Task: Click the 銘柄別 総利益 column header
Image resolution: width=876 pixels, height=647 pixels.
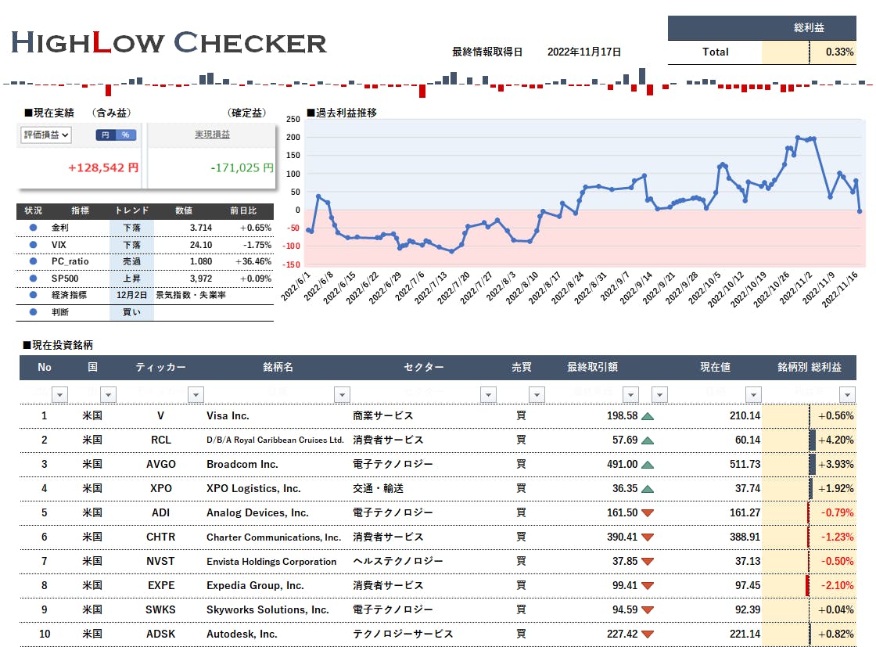Action: (x=809, y=368)
